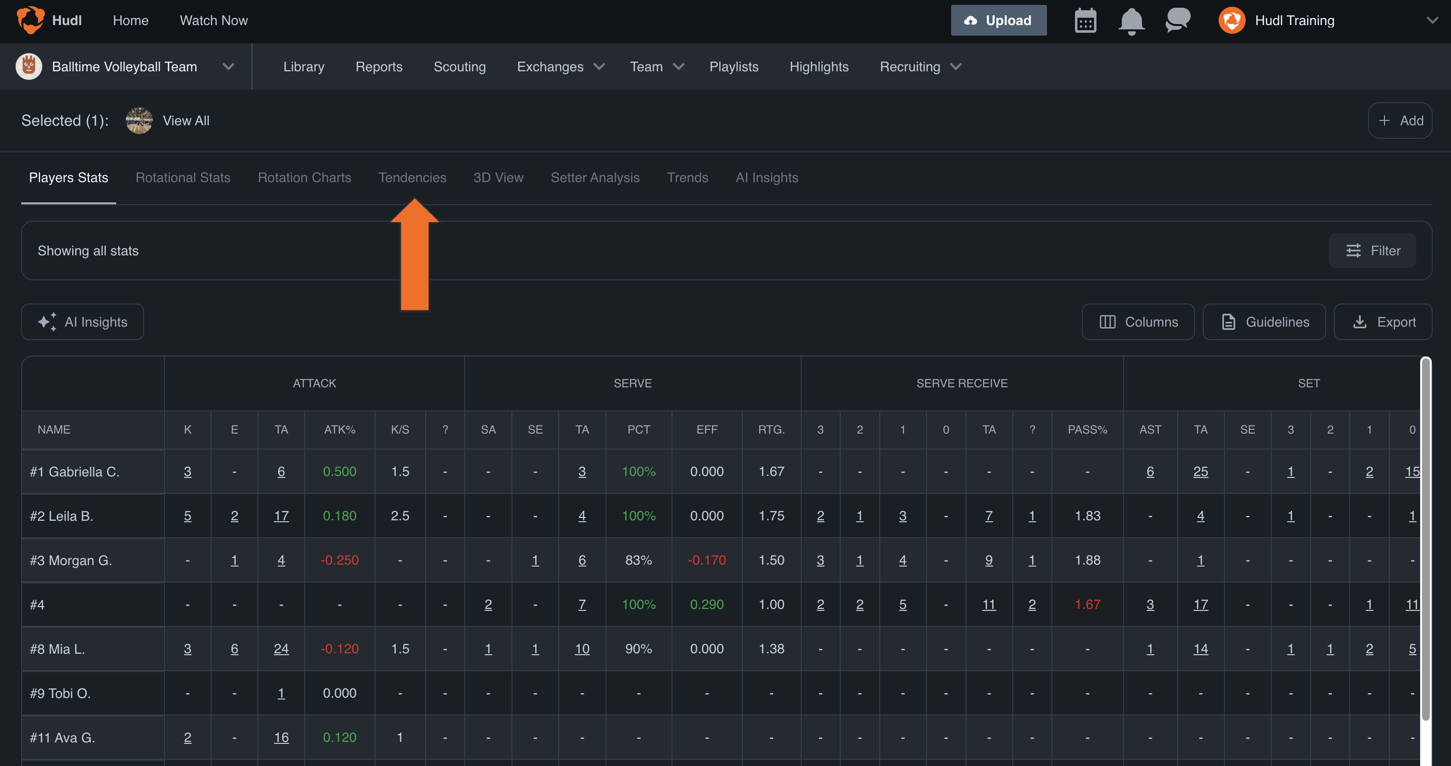Open notifications bell icon
Image resolution: width=1451 pixels, height=766 pixels.
1131,21
